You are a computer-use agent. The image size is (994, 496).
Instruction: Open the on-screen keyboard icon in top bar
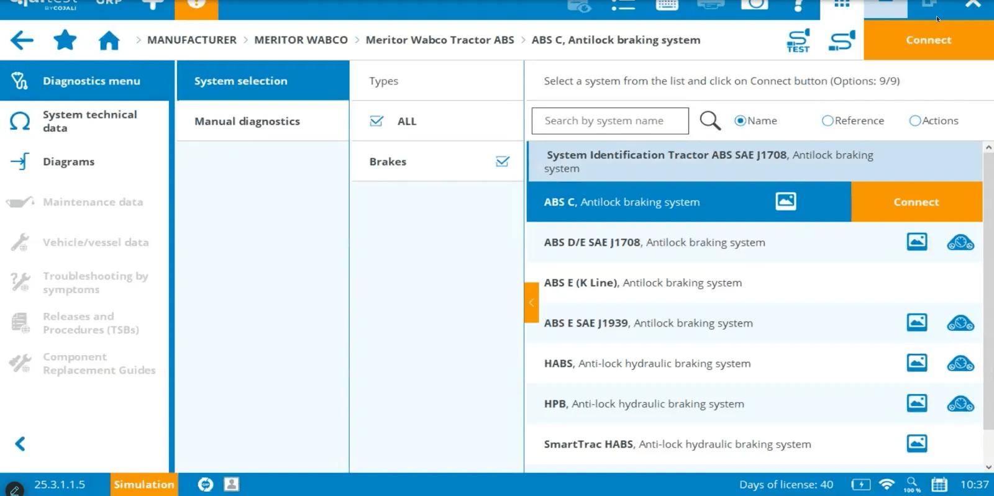pos(667,5)
